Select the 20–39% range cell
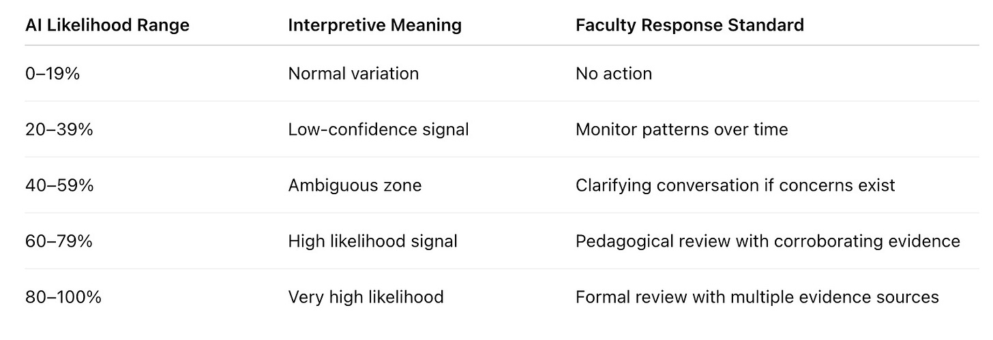 [59, 129]
